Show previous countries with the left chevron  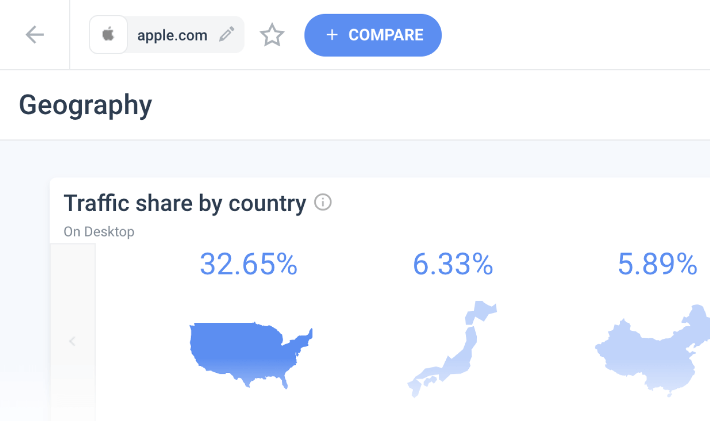click(72, 341)
